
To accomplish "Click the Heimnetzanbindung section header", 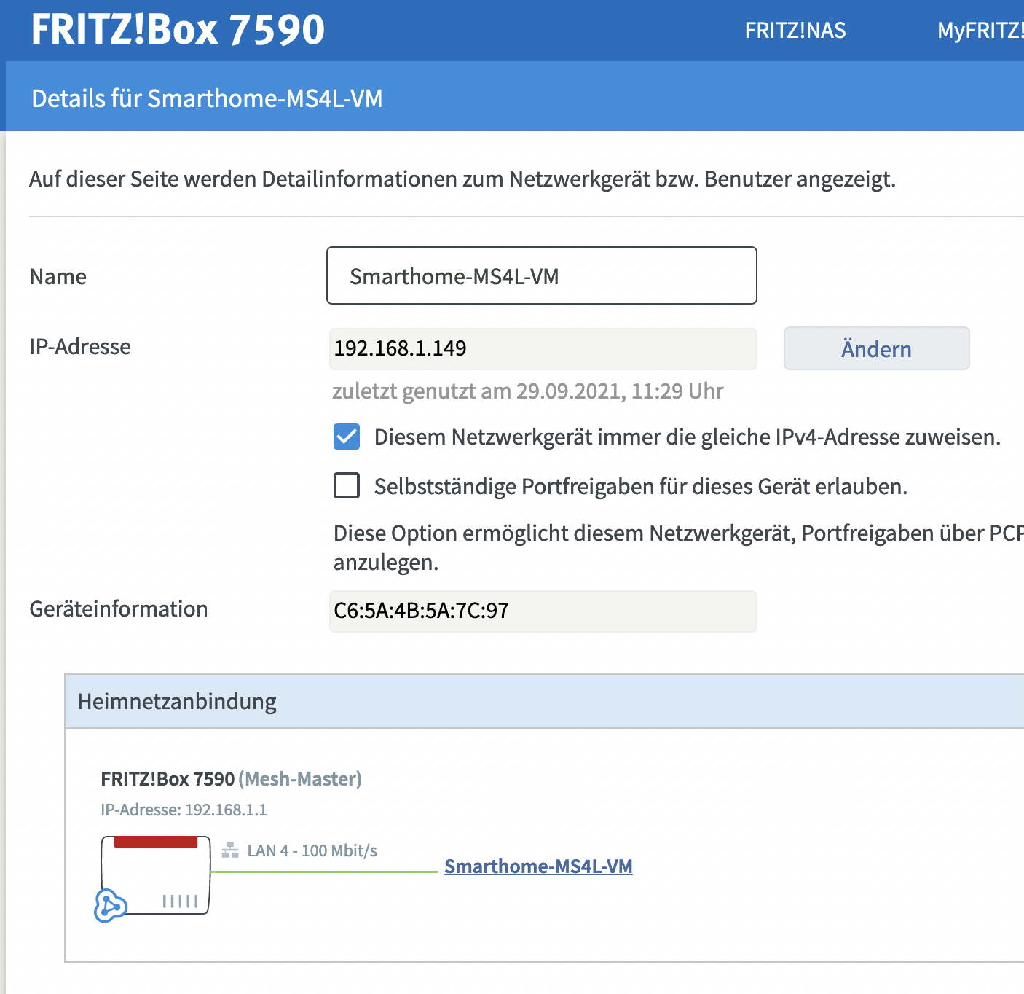I will tap(544, 701).
